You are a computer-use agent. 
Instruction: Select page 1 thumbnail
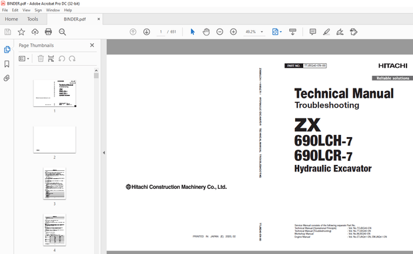55,93
